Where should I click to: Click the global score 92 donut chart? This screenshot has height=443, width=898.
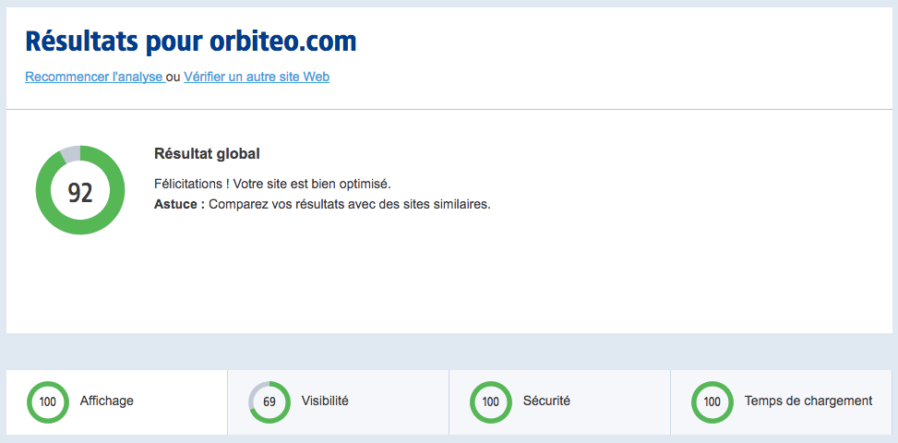[x=80, y=190]
